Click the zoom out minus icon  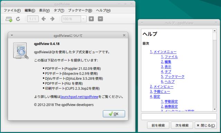(x=100, y=19)
